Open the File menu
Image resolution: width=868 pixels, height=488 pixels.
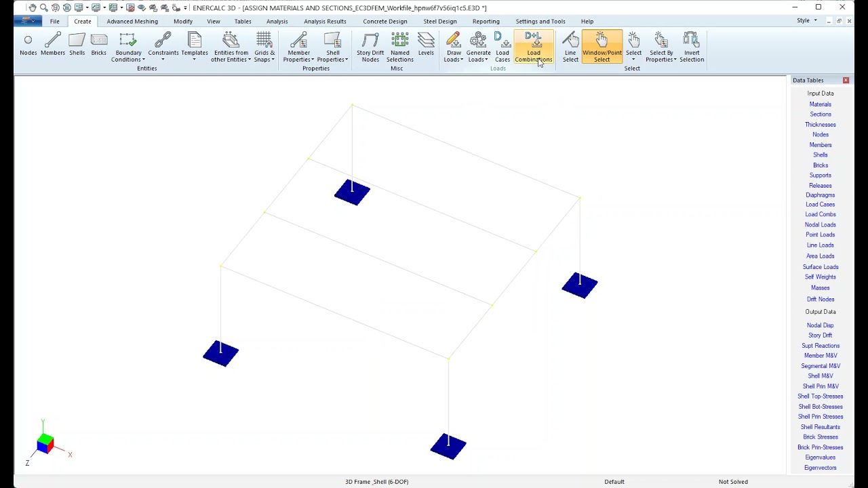coord(54,21)
